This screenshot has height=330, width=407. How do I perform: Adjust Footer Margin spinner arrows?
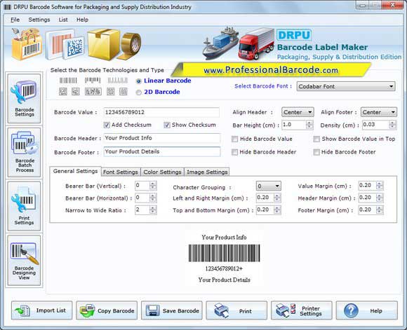click(x=380, y=210)
